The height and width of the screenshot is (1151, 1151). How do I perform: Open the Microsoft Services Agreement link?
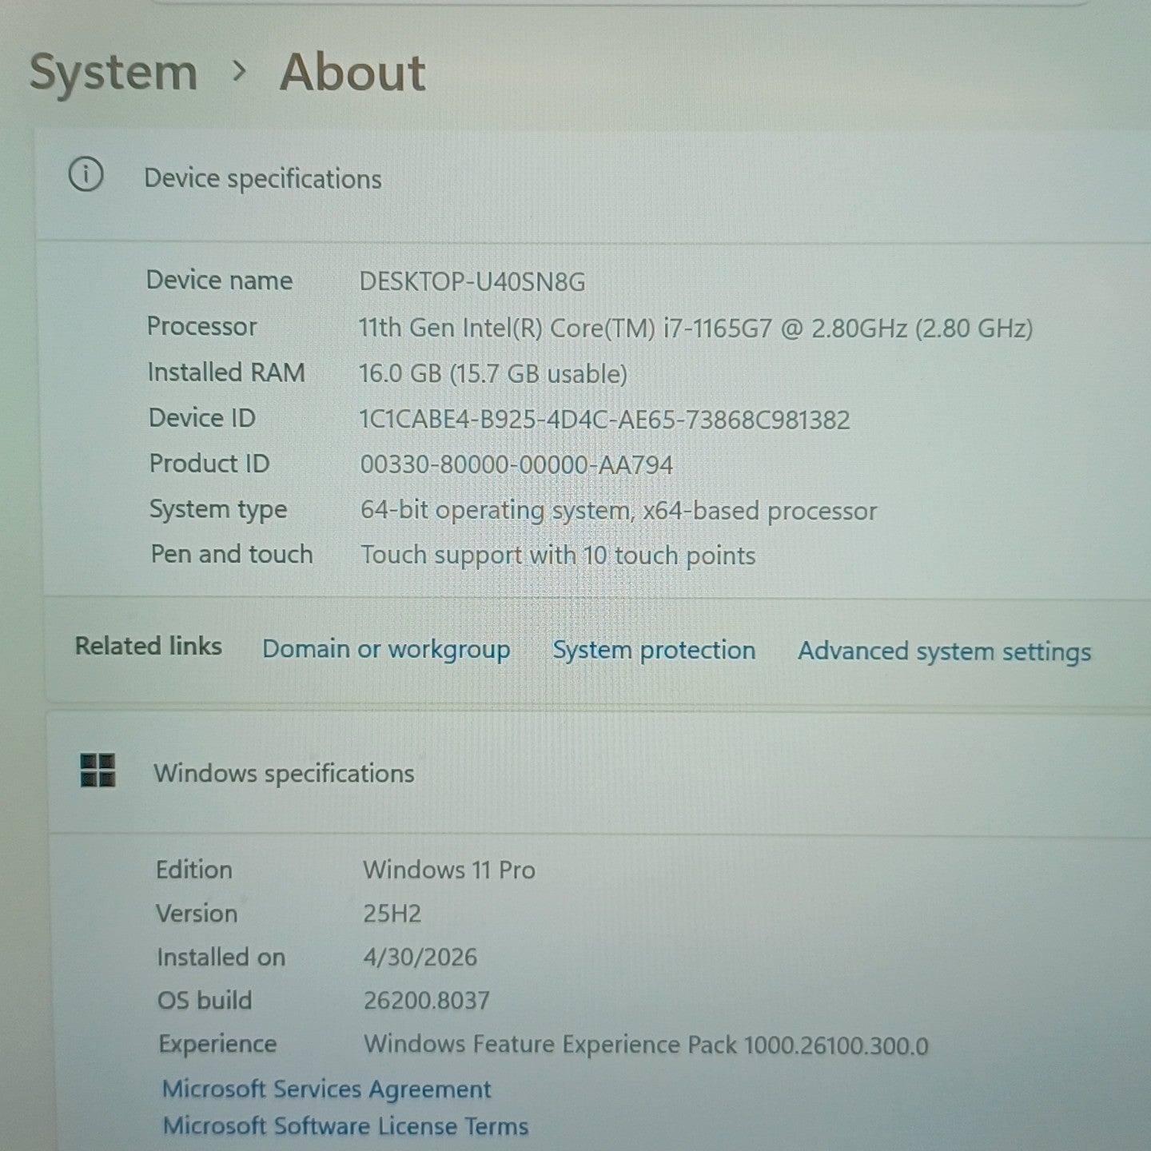tap(326, 1089)
